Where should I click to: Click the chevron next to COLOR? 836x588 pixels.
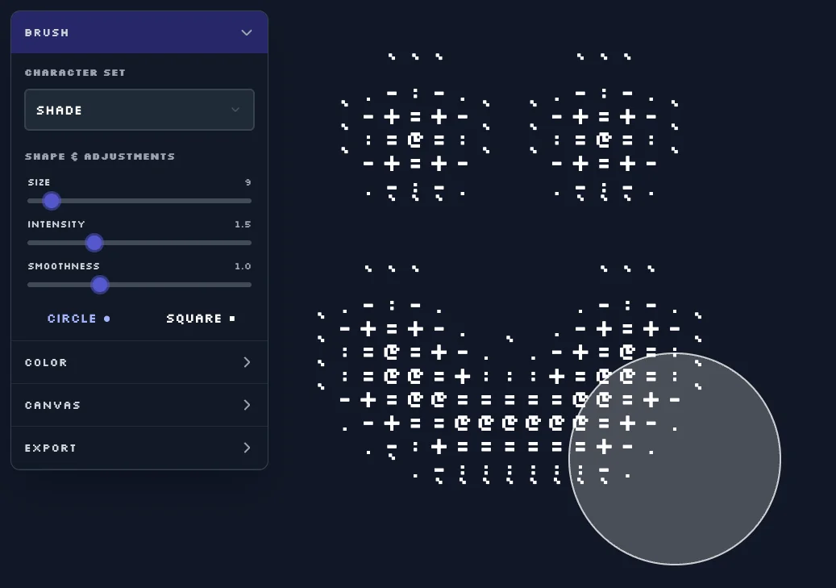coord(247,362)
